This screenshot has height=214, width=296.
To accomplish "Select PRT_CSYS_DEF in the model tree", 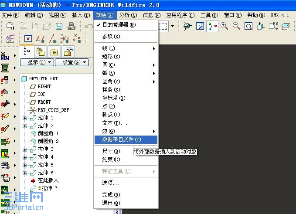I will (x=53, y=110).
